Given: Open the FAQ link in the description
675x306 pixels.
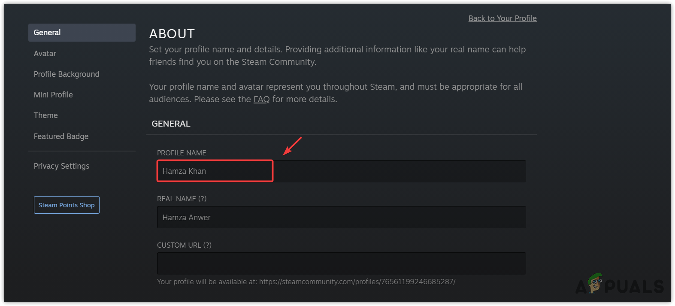Looking at the screenshot, I should click(261, 100).
